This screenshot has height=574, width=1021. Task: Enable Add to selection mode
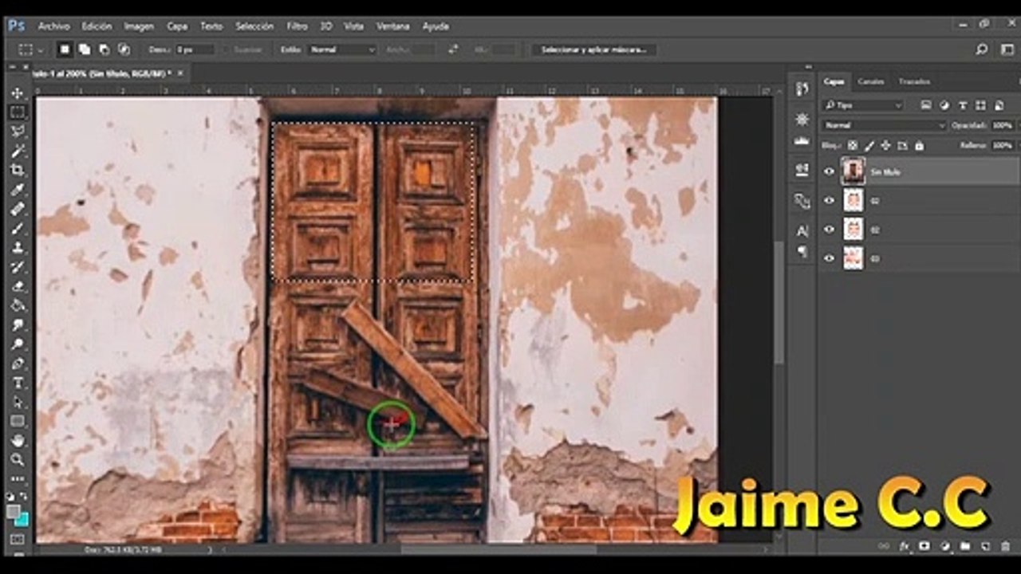85,49
